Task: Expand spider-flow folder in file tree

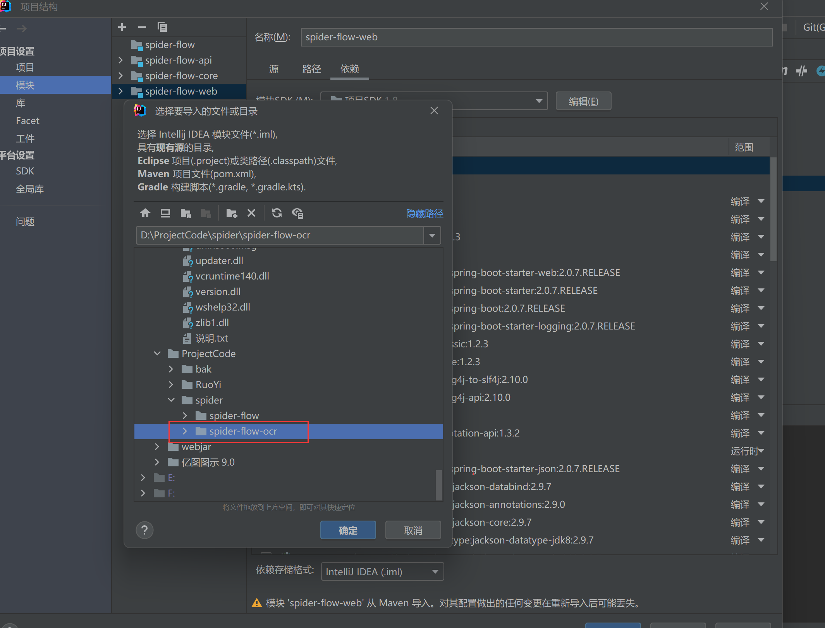Action: click(185, 416)
